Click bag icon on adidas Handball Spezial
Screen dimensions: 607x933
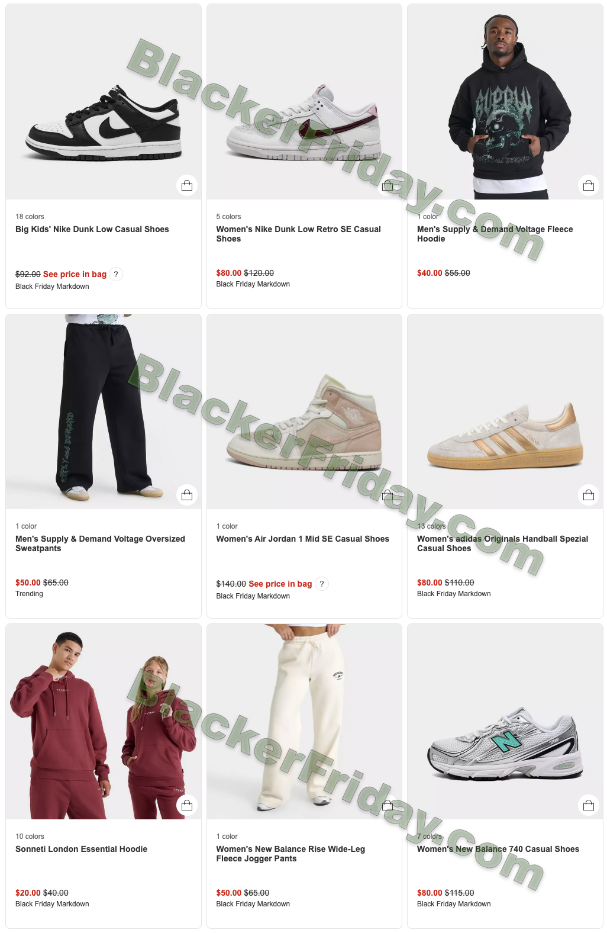click(589, 495)
